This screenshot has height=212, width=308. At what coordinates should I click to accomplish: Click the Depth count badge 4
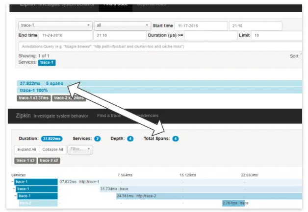click(x=130, y=139)
